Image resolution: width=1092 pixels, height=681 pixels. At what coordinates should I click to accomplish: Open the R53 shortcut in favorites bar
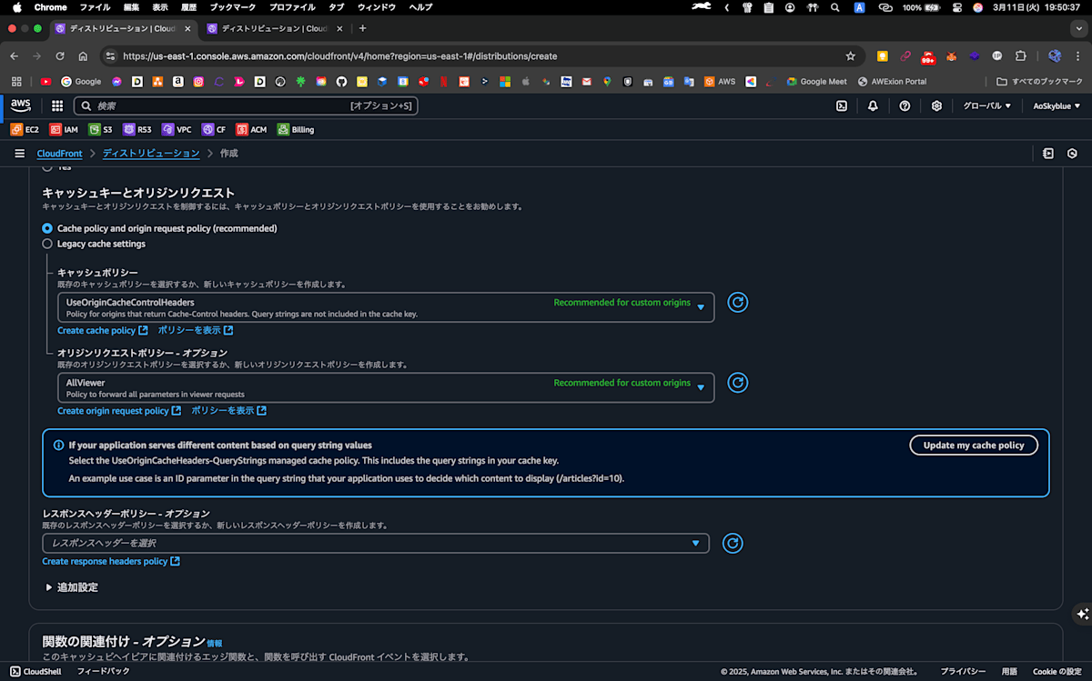[137, 129]
